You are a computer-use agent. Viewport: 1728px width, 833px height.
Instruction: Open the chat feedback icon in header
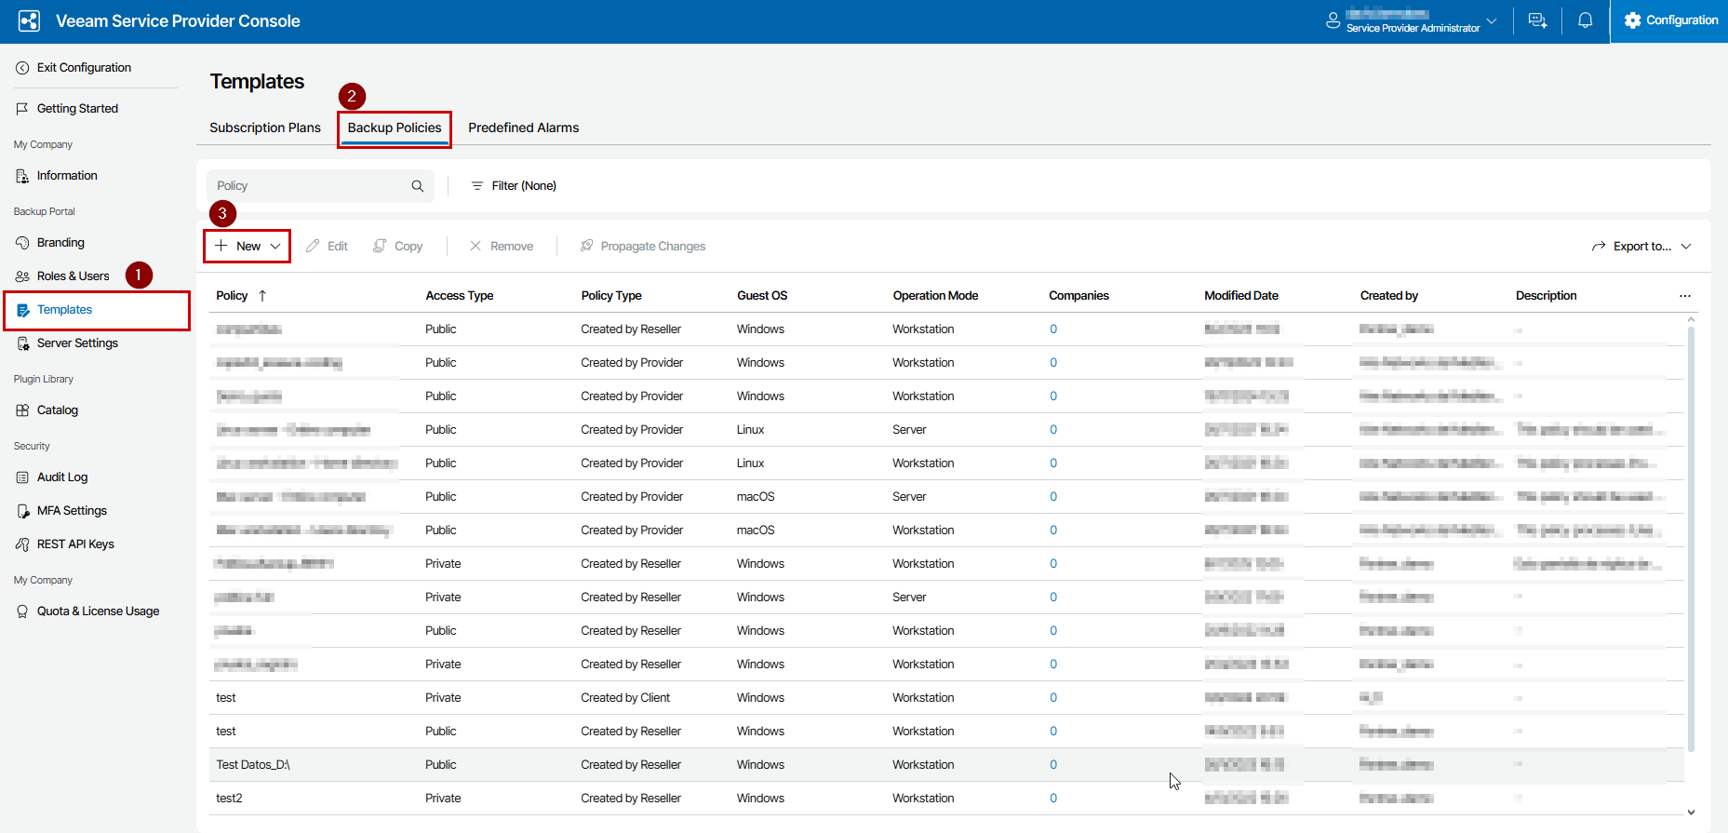click(1537, 20)
